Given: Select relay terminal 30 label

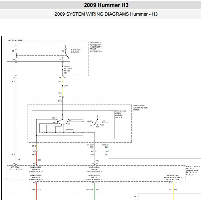Looking at the screenshot, I should click(x=63, y=51).
